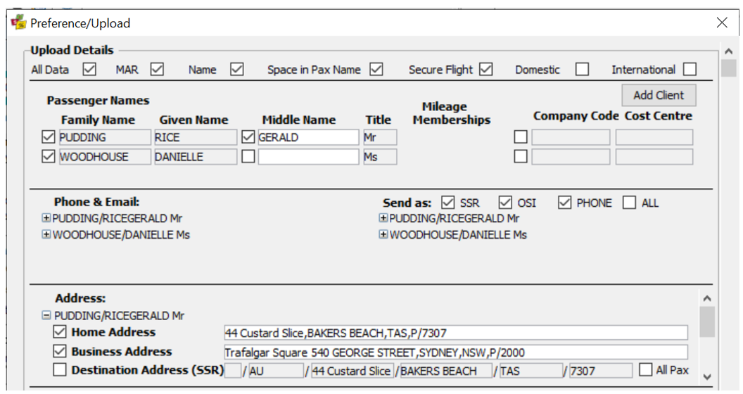Toggle the All Data checkbox
This screenshot has width=743, height=394.
[89, 69]
